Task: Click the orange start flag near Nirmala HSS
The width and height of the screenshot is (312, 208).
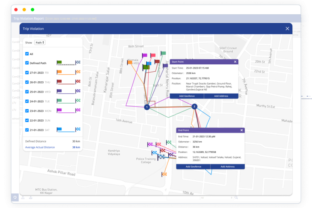Action: coord(130,63)
